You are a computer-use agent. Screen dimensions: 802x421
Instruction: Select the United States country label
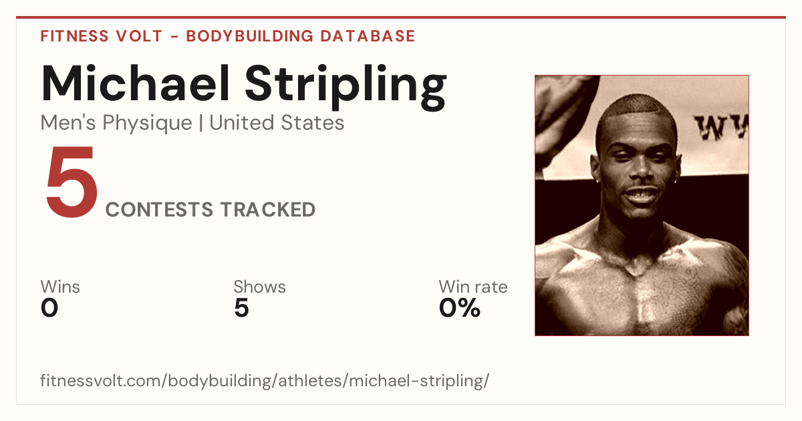click(x=277, y=123)
